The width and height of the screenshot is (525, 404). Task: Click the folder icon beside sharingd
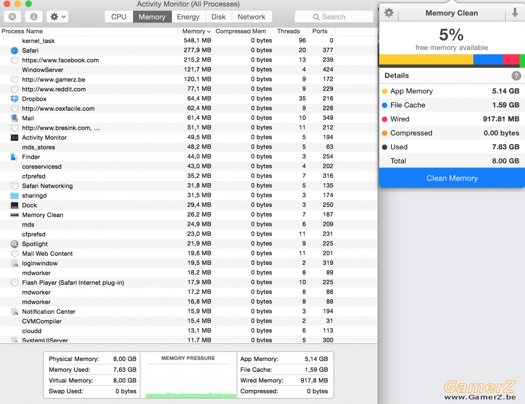(14, 195)
